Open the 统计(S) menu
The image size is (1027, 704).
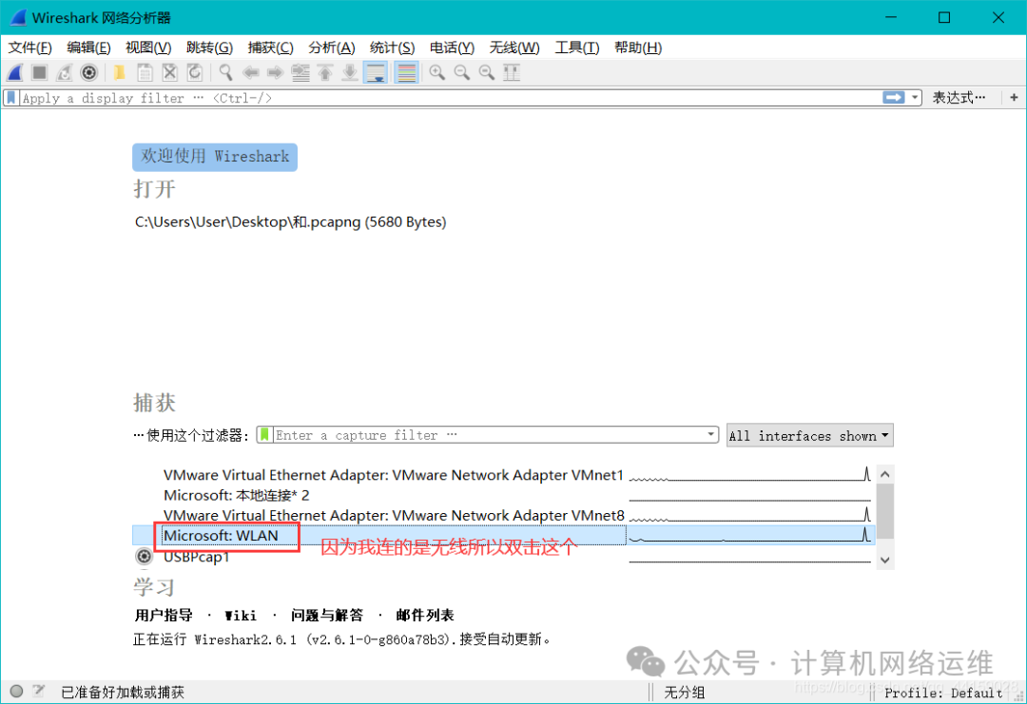point(392,48)
